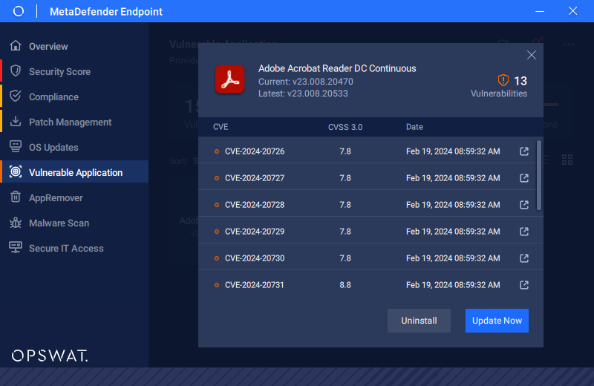
Task: Click the CVE column header
Action: coord(221,127)
